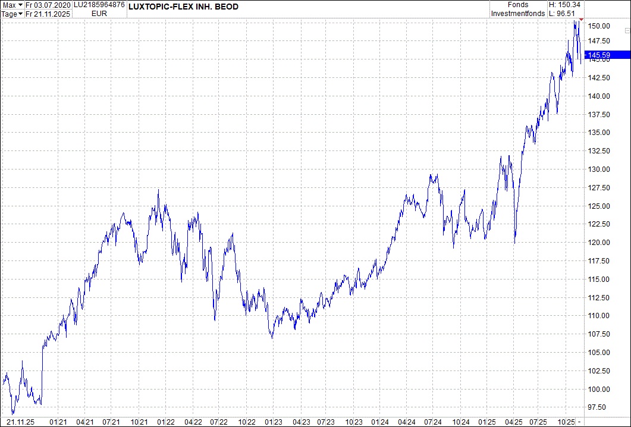The width and height of the screenshot is (631, 427).
Task: Click the high value H: 150.34
Action: point(564,5)
